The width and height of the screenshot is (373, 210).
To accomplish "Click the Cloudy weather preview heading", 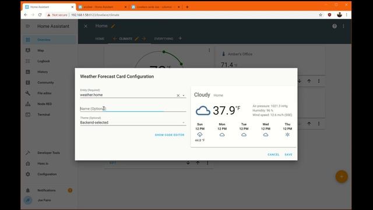I will pyautogui.click(x=202, y=94).
